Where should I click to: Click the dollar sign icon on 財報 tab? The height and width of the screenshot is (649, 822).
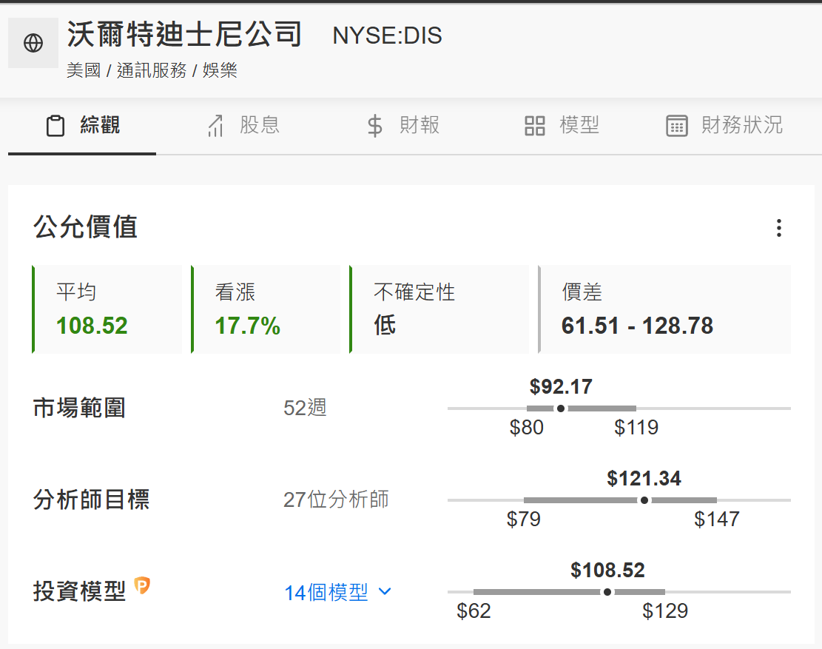375,126
